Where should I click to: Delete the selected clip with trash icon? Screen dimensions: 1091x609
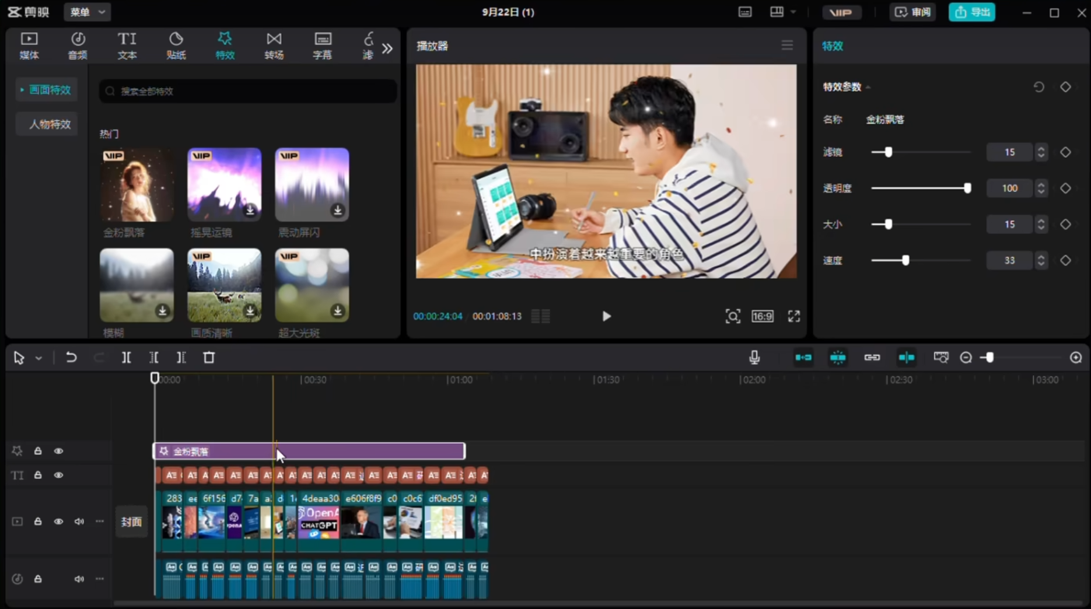(209, 358)
